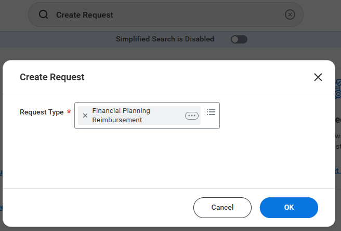Confirm request type with OK button
Image resolution: width=341 pixels, height=231 pixels.
coord(289,208)
